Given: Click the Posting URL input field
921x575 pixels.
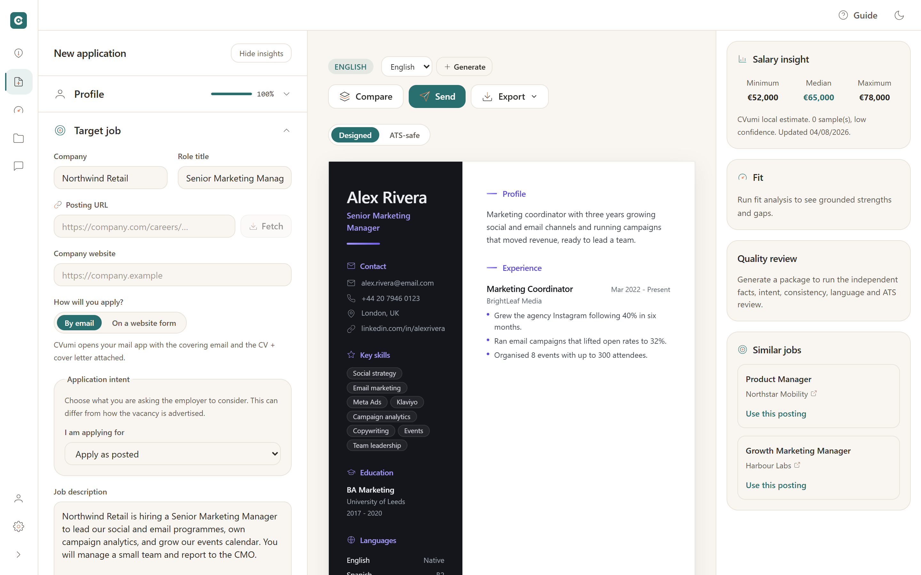Looking at the screenshot, I should tap(144, 226).
